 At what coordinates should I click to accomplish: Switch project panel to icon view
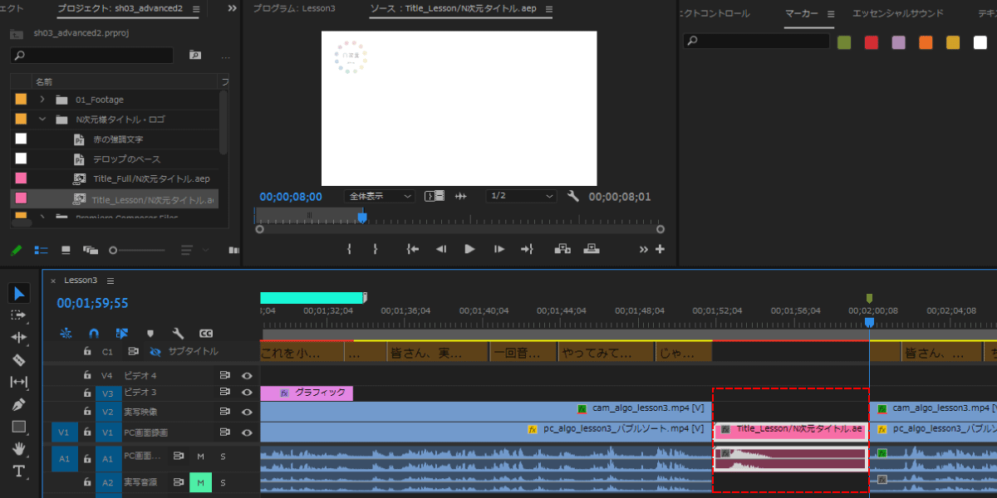coord(66,250)
